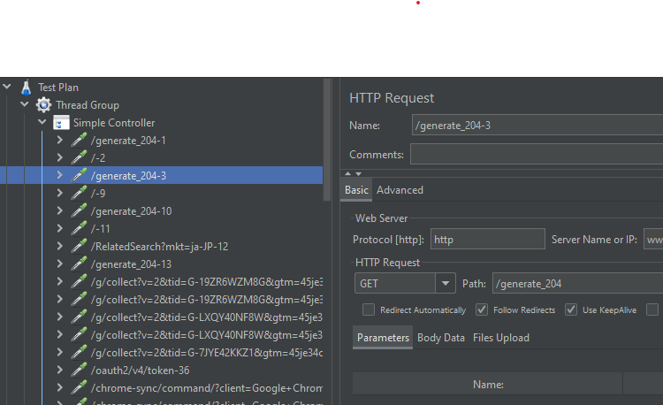Disable the Use KeepAlive checkbox
This screenshot has width=663, height=405.
click(x=571, y=310)
